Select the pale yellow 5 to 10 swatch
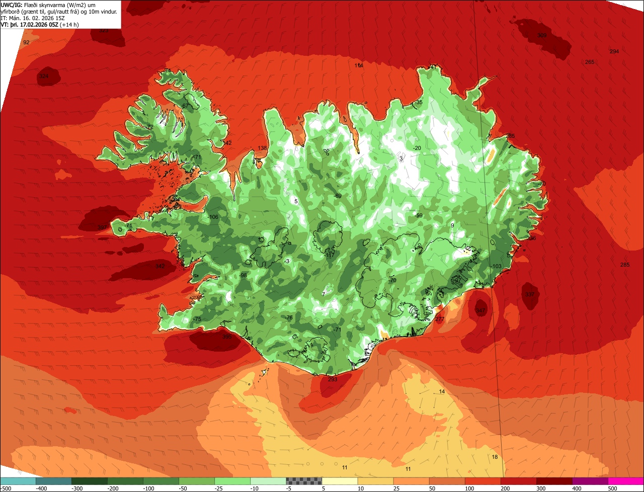The image size is (644, 492). (x=340, y=481)
